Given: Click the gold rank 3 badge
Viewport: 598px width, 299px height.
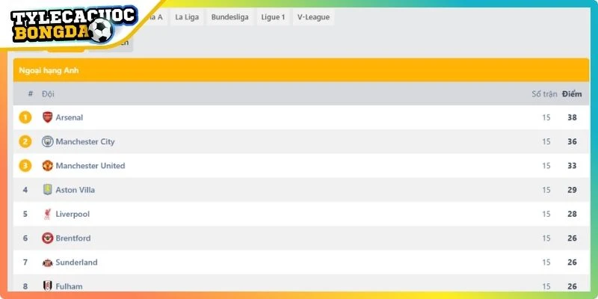Looking at the screenshot, I should (25, 165).
